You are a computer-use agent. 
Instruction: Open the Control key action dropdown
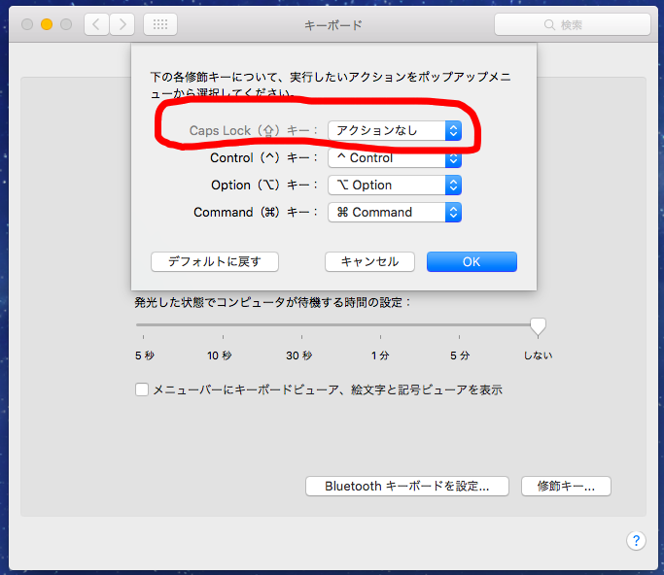pos(395,157)
